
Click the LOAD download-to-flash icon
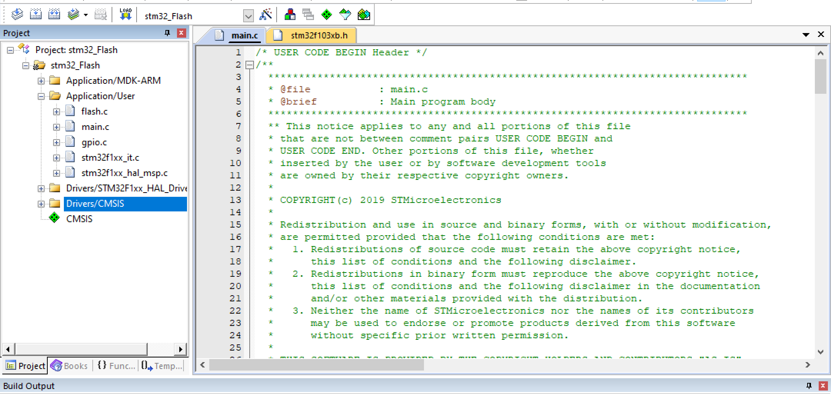(x=125, y=15)
